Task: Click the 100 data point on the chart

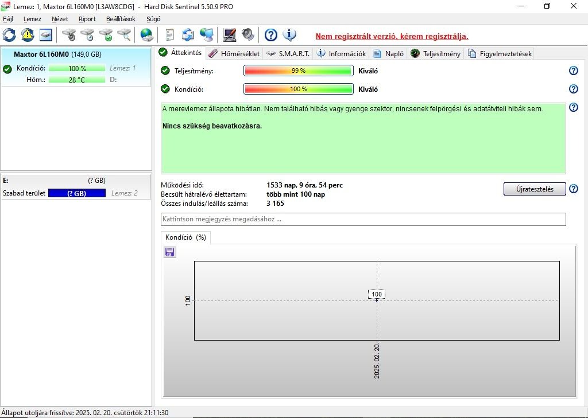Action: (377, 300)
